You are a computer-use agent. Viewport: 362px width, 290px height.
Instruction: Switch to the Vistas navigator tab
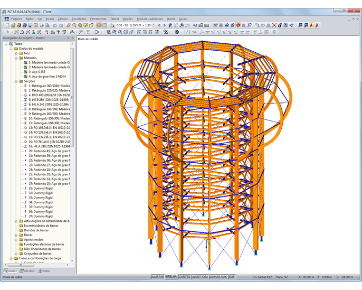tap(44, 271)
